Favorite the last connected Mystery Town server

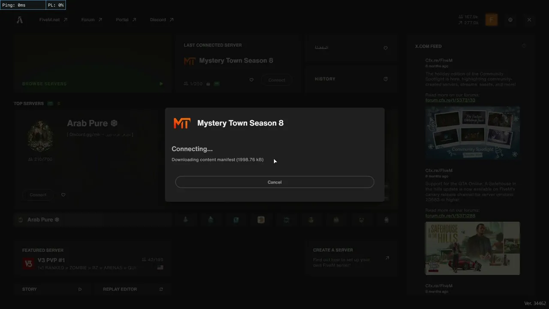tap(251, 80)
